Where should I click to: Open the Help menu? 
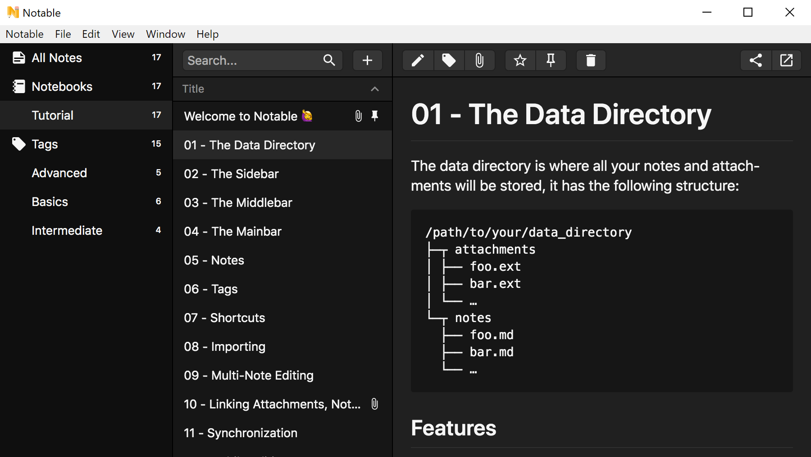(207, 34)
